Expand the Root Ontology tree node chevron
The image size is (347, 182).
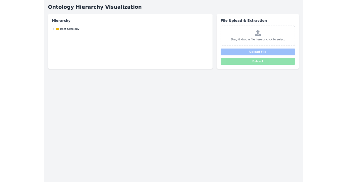coord(53,29)
